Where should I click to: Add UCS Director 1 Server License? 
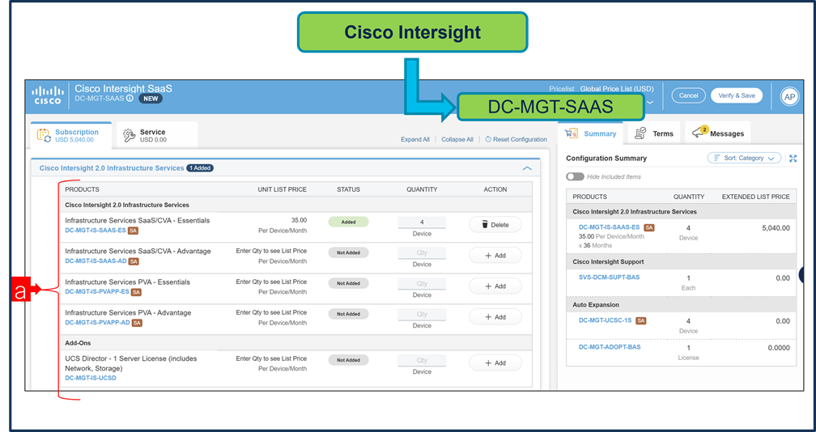click(495, 363)
